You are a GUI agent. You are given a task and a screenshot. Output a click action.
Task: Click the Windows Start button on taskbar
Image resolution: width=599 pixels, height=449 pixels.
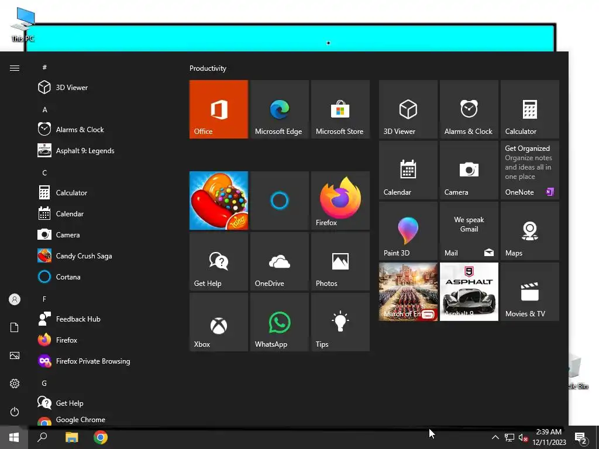(14, 437)
